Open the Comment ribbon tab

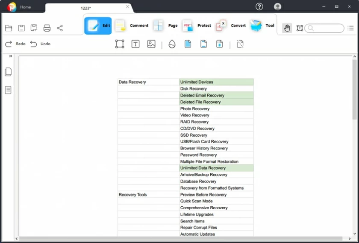coord(132,26)
